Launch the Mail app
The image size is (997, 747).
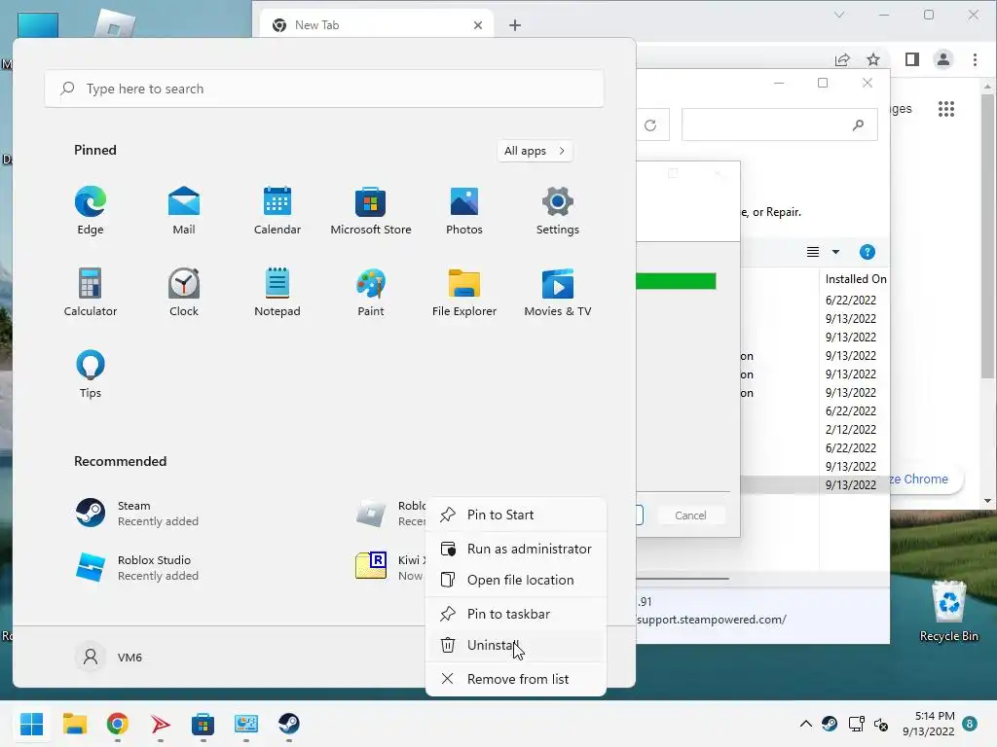(184, 210)
